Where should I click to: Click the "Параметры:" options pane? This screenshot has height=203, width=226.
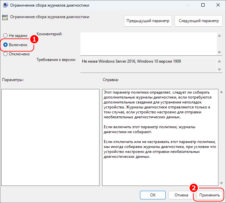pyautogui.click(x=50, y=137)
